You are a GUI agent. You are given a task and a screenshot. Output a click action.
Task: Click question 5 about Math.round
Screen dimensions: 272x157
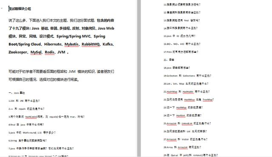pyautogui.click(x=32, y=133)
